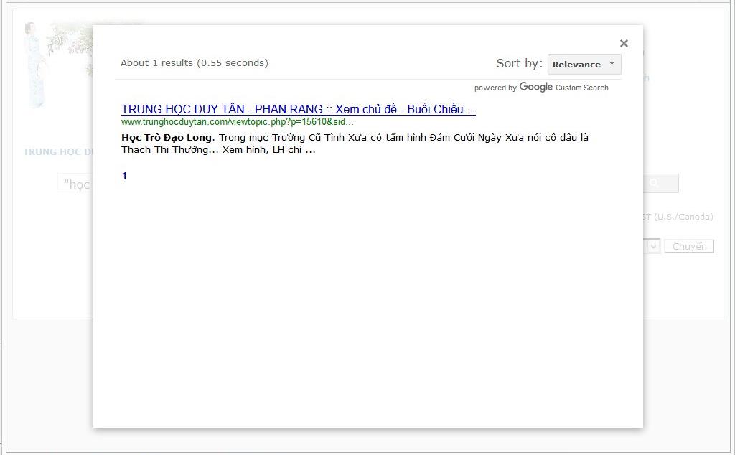
Task: Click the About 1 results text
Action: pyautogui.click(x=194, y=62)
